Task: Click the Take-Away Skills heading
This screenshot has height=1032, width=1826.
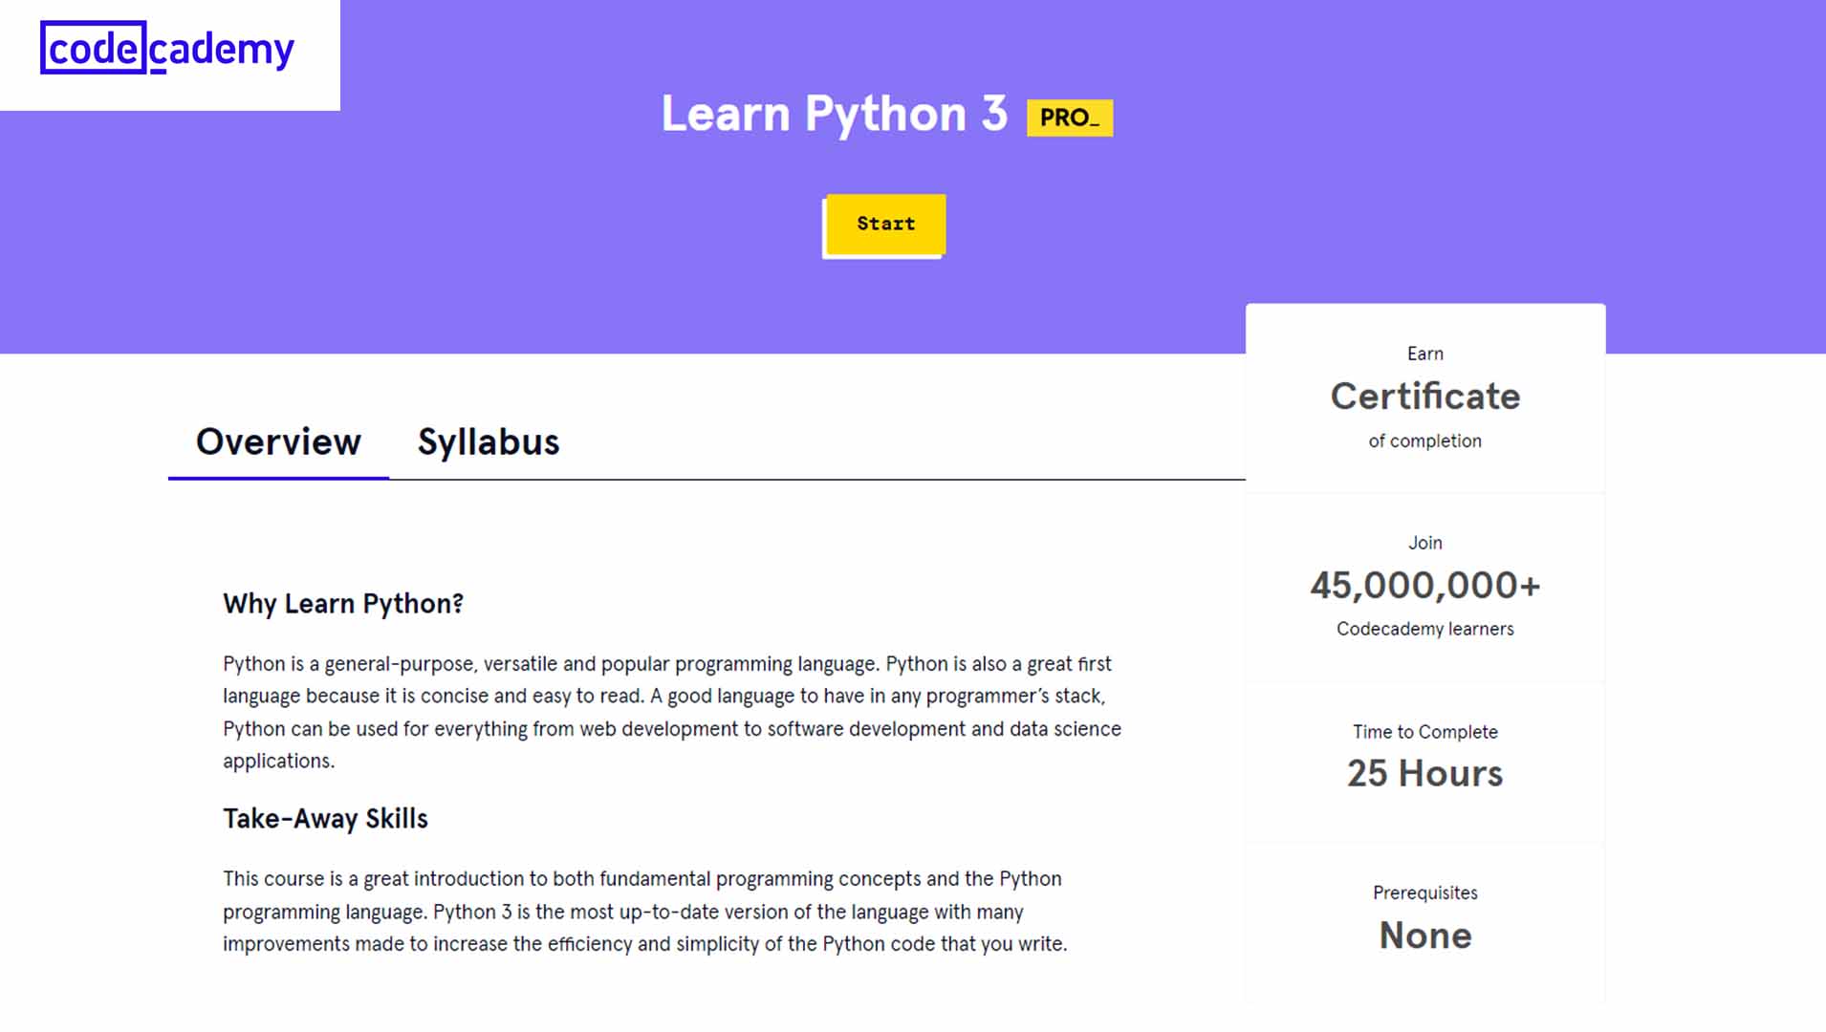Action: (325, 818)
